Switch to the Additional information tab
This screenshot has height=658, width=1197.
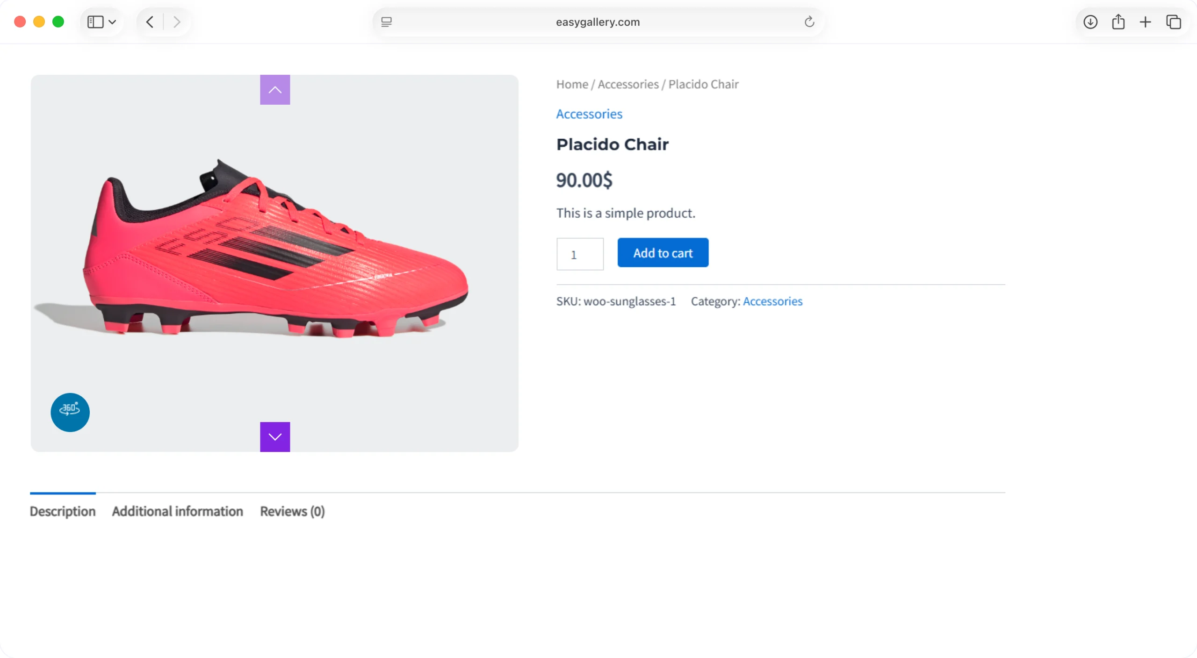pos(178,511)
